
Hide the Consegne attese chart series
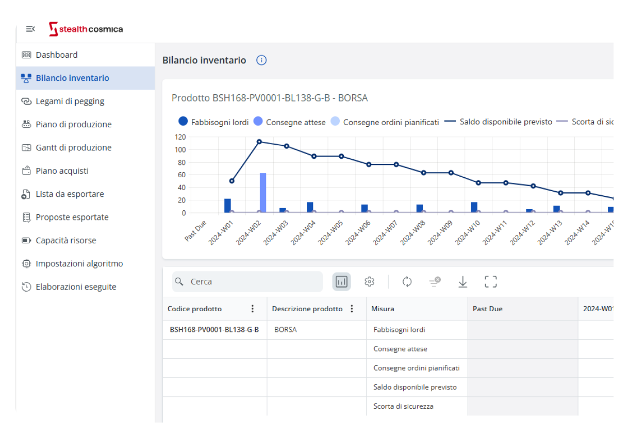coord(289,122)
